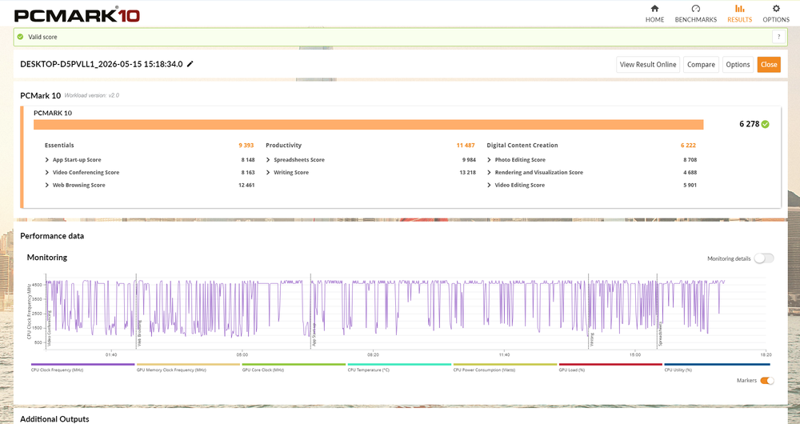The width and height of the screenshot is (800, 424).
Task: Click the App Startup marker in chart
Action: [314, 334]
